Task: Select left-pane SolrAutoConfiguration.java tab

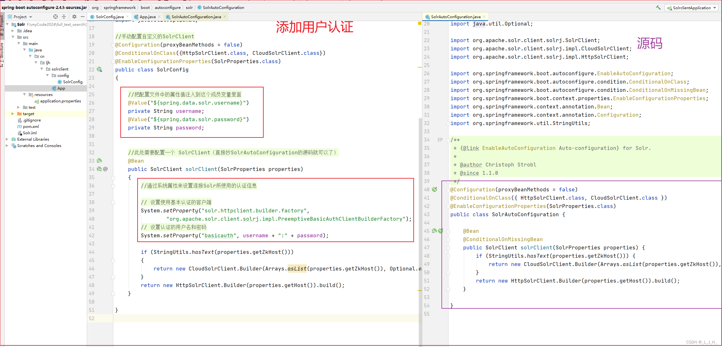Action: point(196,17)
